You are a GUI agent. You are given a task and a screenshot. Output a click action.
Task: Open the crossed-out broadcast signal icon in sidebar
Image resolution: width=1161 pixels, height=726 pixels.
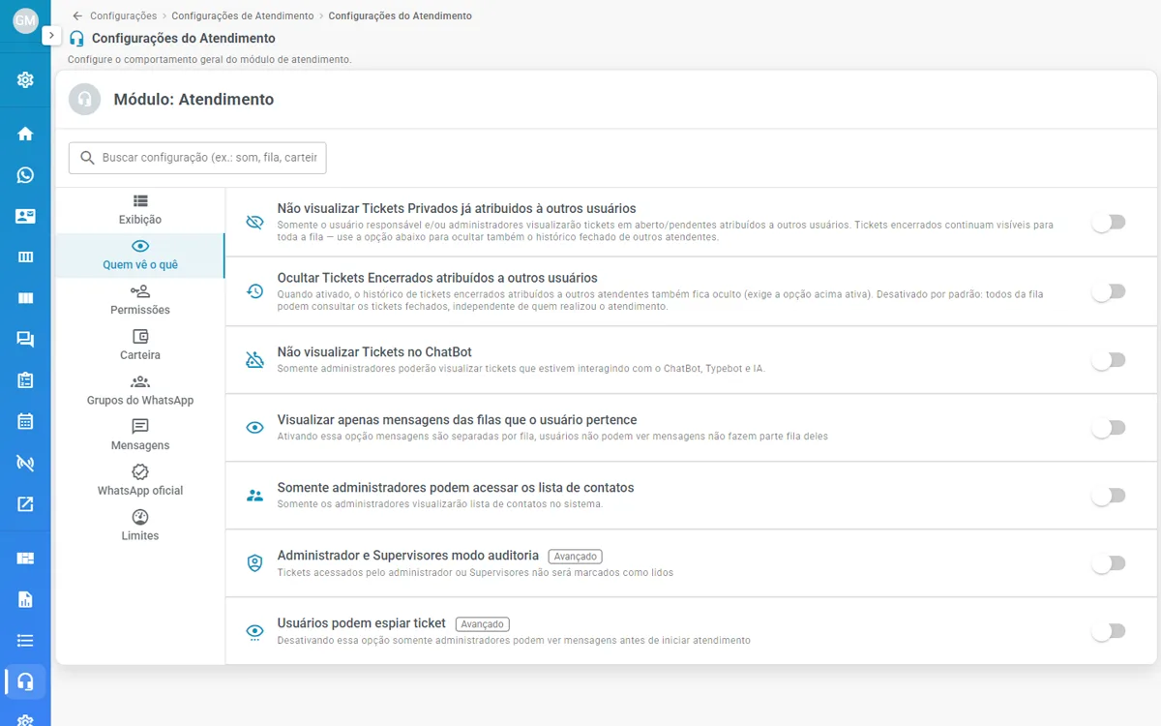(25, 463)
